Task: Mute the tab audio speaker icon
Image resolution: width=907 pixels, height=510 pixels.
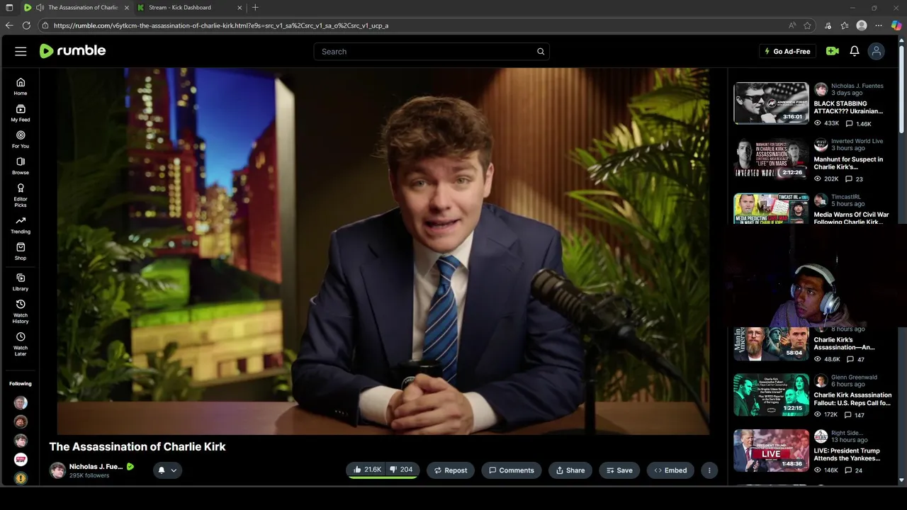Action: [40, 8]
